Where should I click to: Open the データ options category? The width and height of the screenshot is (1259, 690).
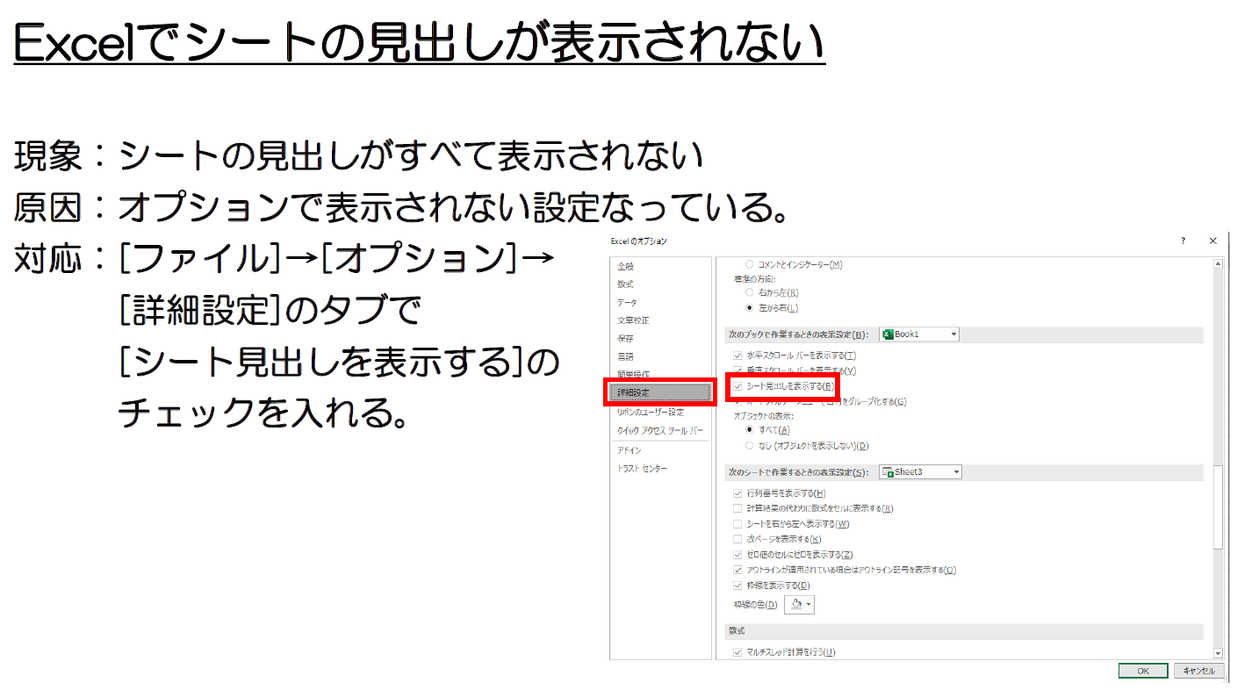point(659,302)
